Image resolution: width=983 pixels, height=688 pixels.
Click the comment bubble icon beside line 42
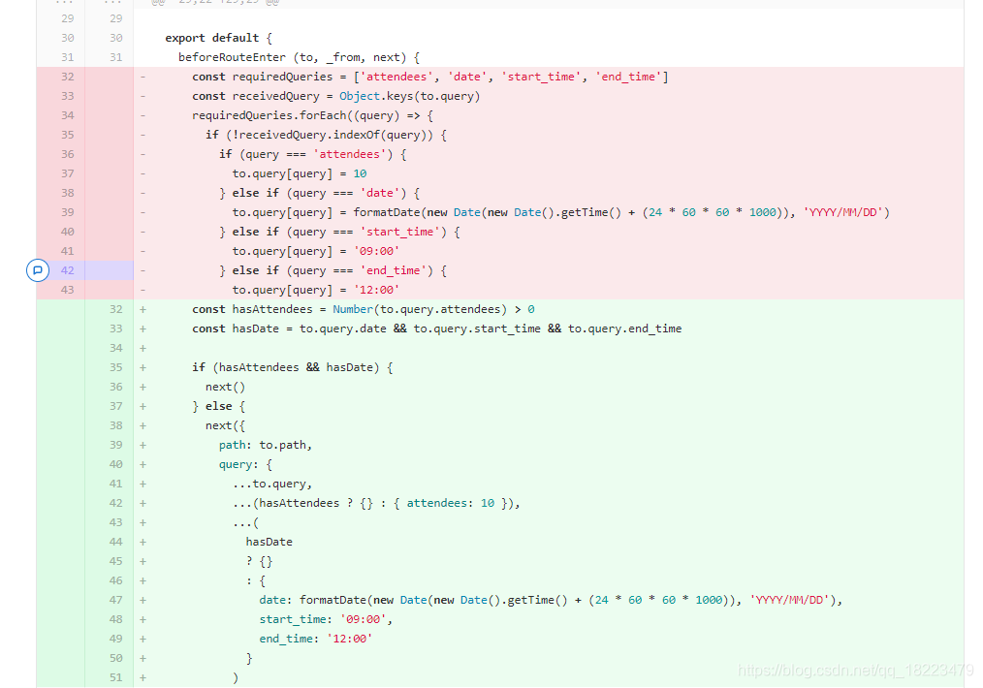pyautogui.click(x=38, y=270)
